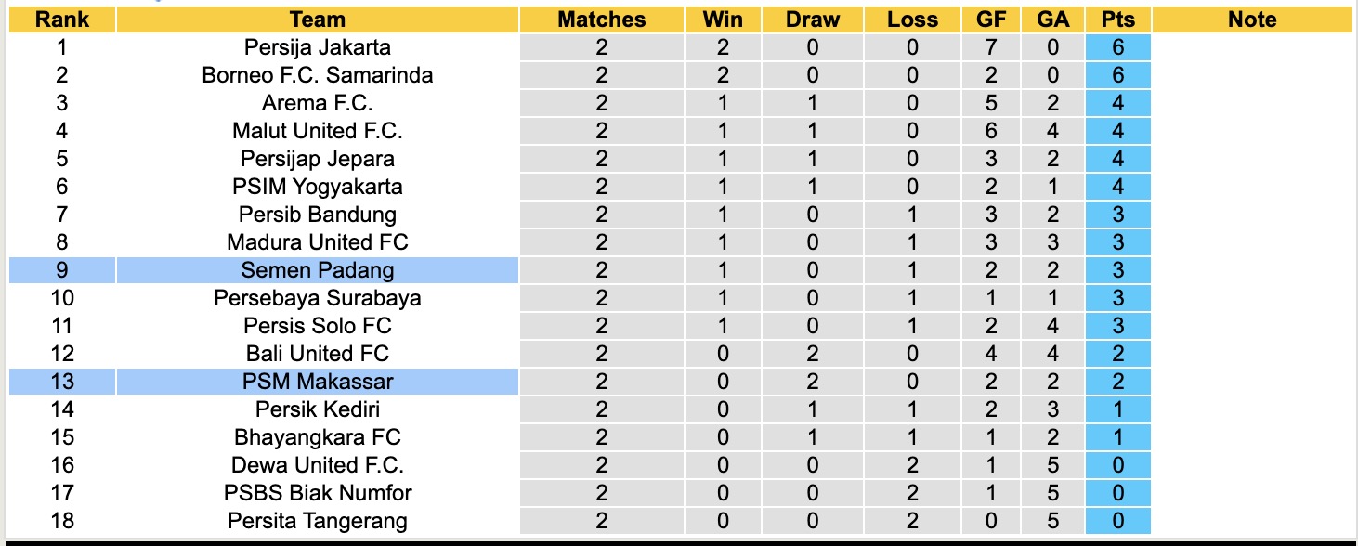Click the Note column header
1358x546 pixels.
[x=1252, y=19]
